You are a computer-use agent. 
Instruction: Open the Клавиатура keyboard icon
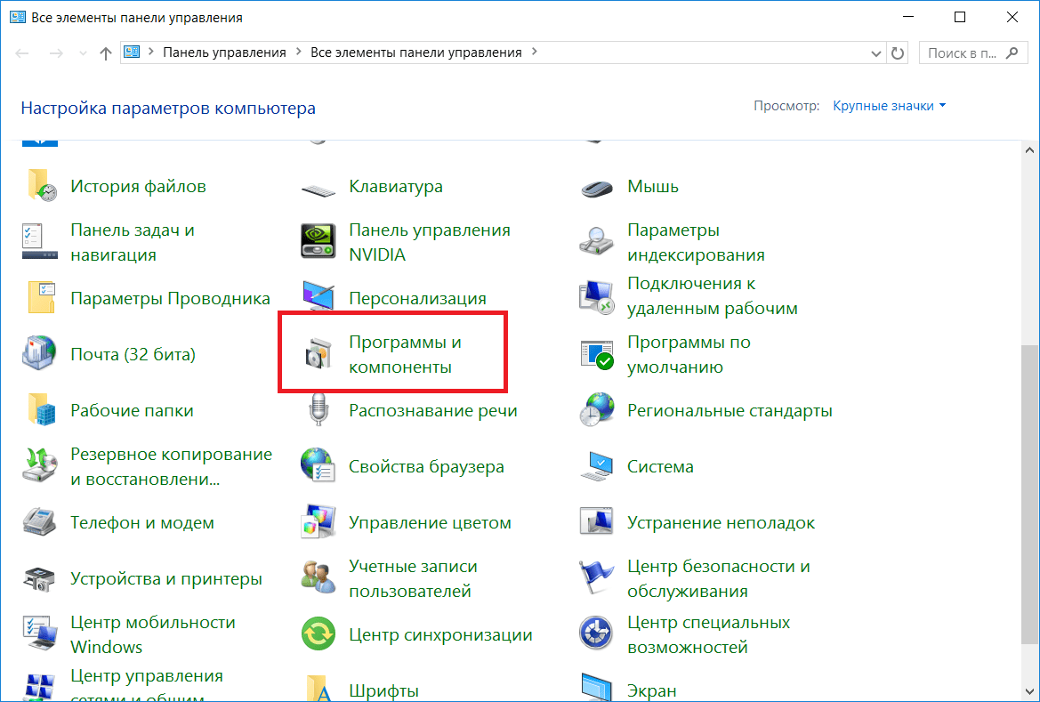point(318,188)
